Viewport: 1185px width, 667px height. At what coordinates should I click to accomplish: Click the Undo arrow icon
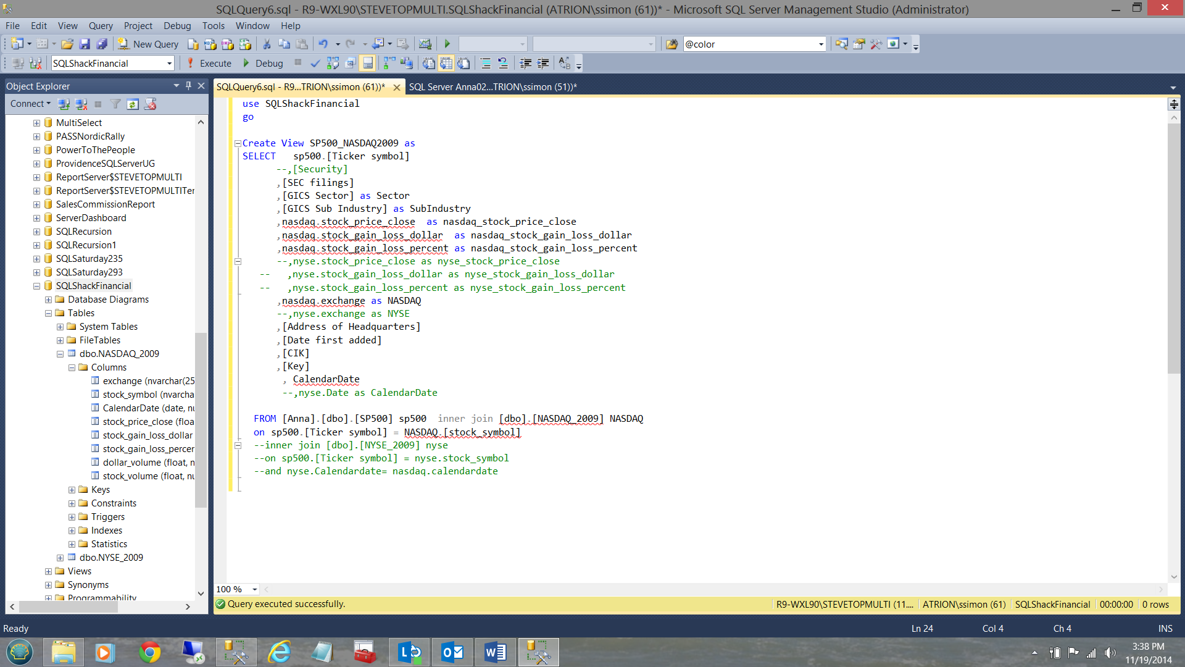click(x=323, y=44)
